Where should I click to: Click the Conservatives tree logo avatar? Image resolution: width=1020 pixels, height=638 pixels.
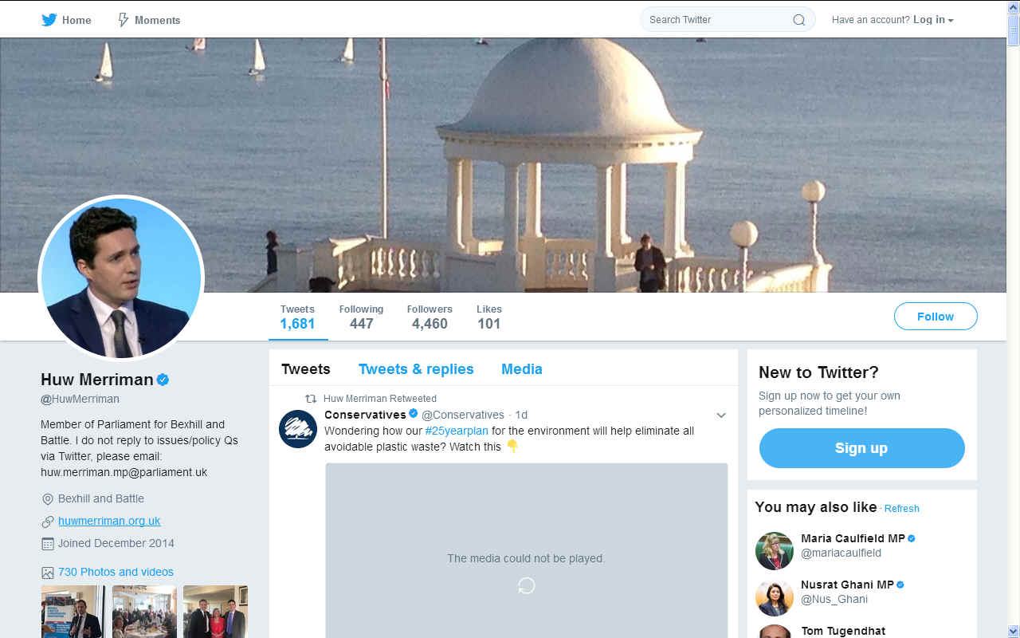tap(298, 429)
